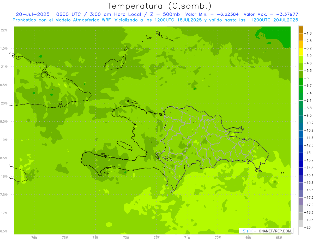This screenshot has width=313, height=241.
Task: Click the title 'Temperatura (C,somb.)'
Action: [x=159, y=6]
